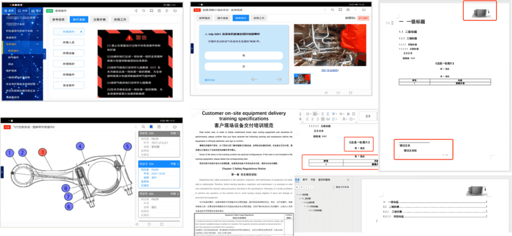Open search in warning screen toolbar
The width and height of the screenshot is (512, 236).
[x=143, y=11]
